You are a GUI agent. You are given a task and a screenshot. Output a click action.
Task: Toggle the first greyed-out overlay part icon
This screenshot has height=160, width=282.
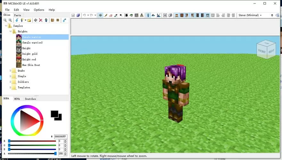point(213,15)
